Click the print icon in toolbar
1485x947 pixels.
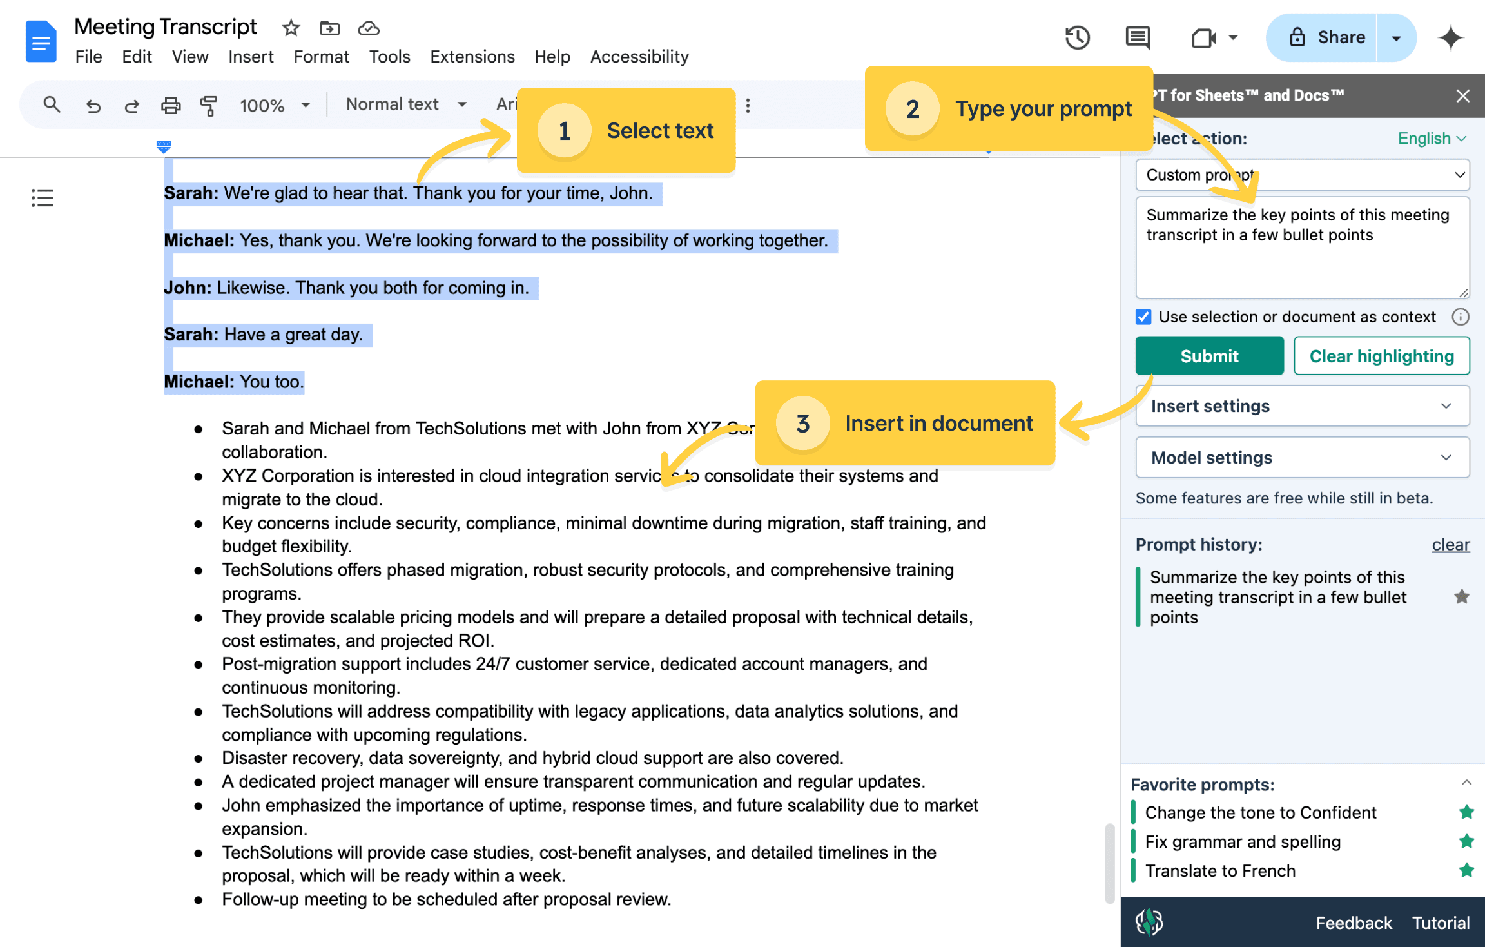(170, 105)
